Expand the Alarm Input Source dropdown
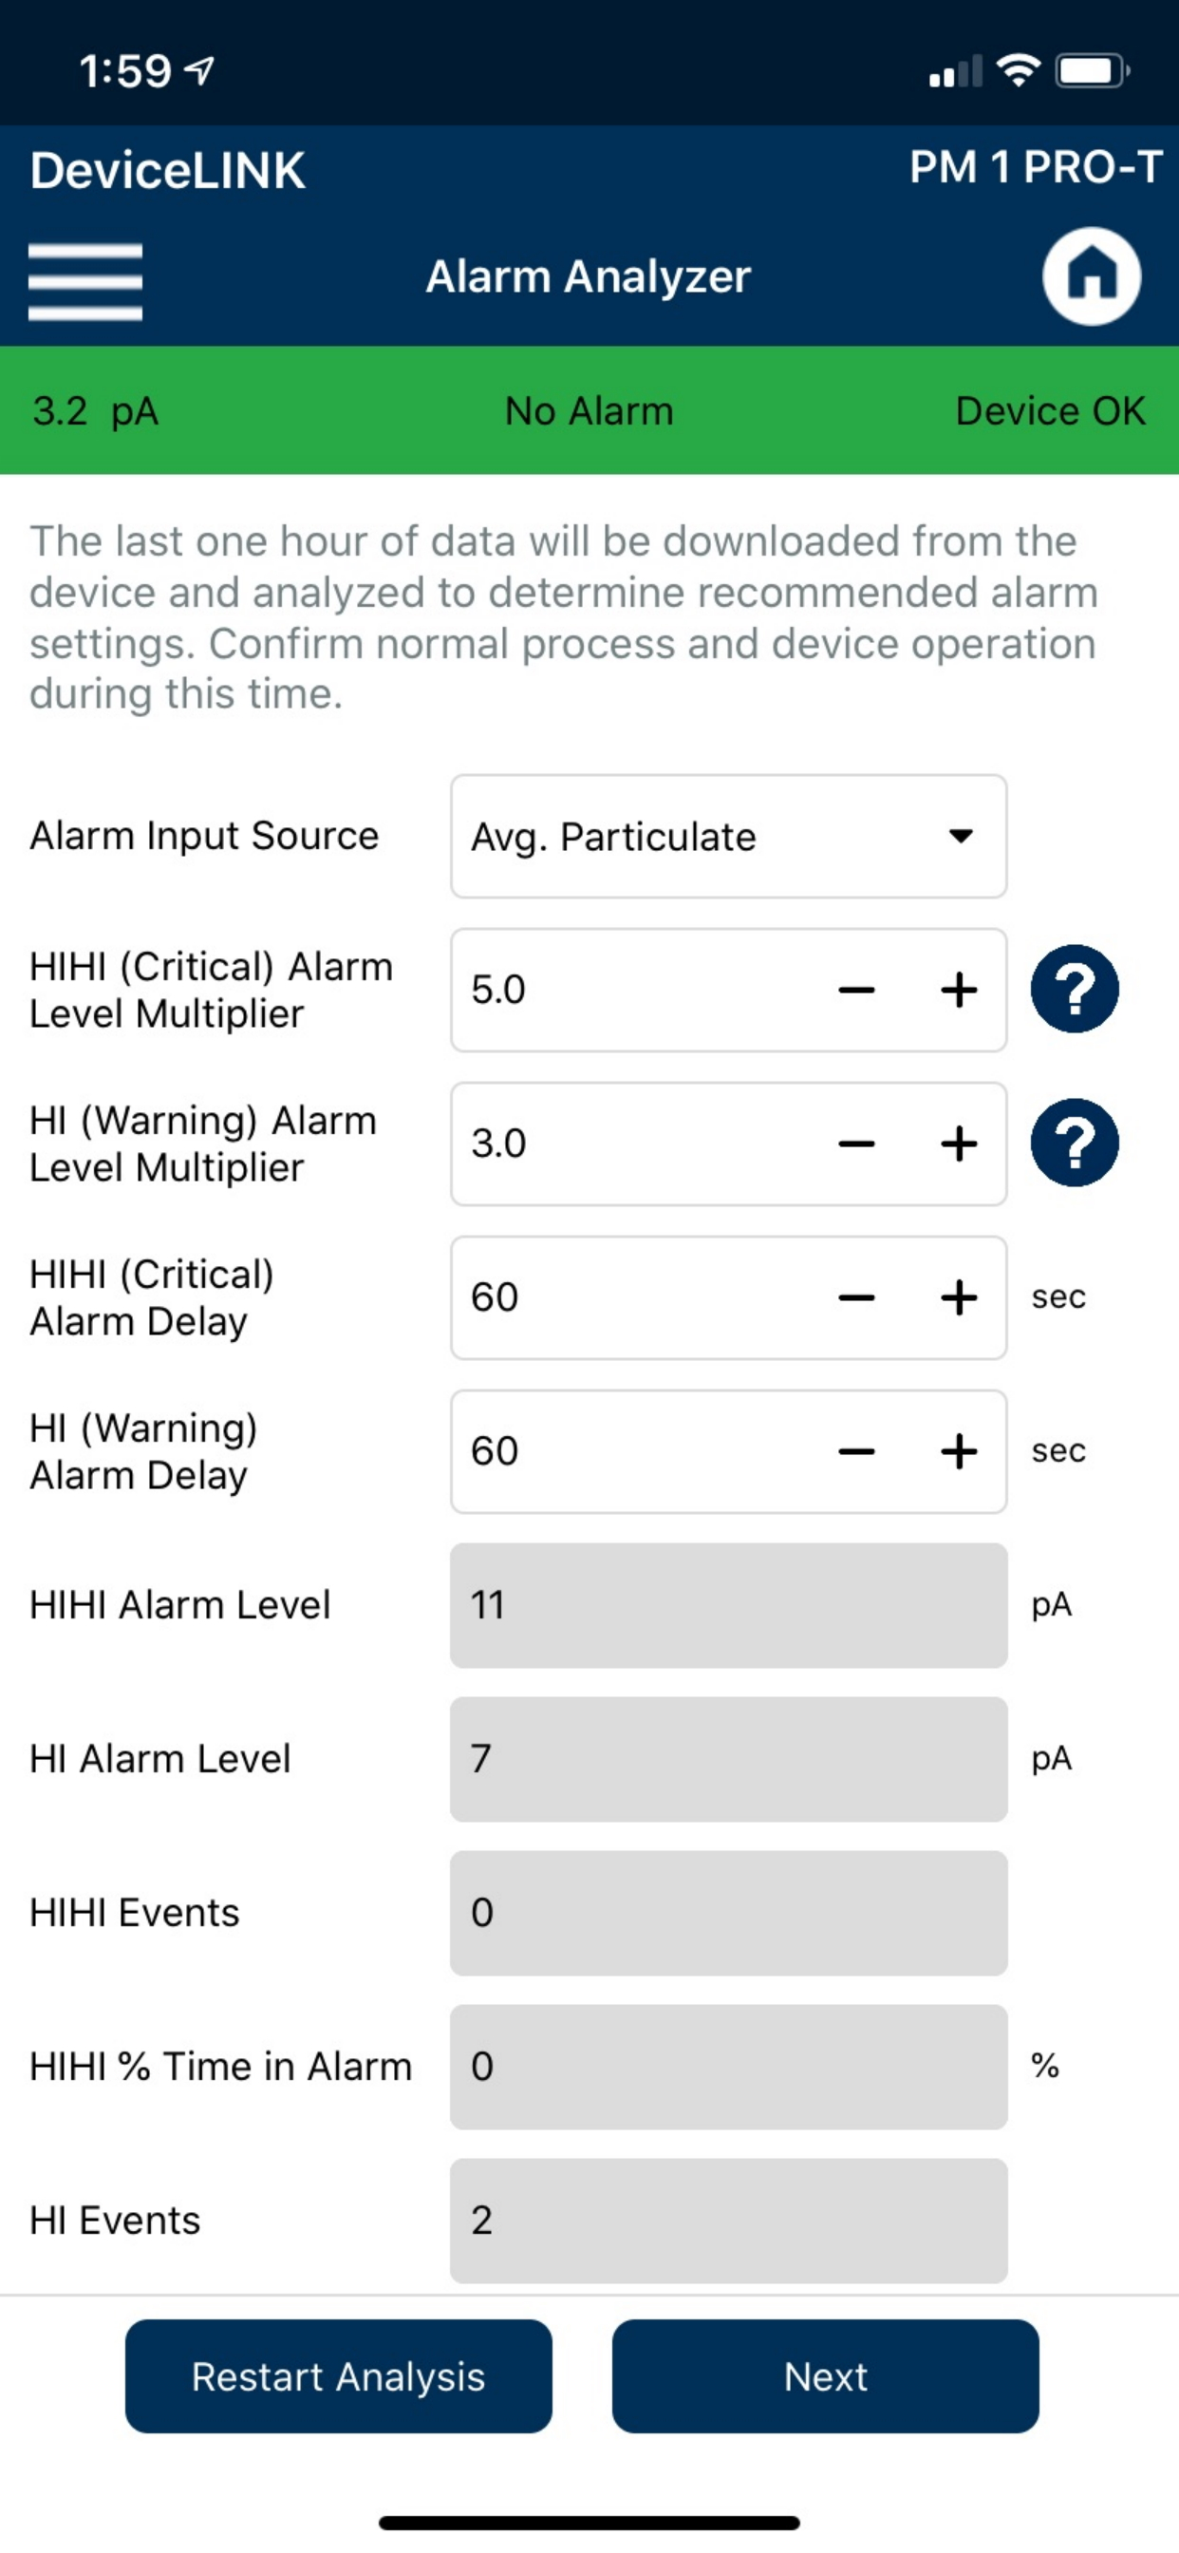This screenshot has height=2553, width=1179. [728, 837]
